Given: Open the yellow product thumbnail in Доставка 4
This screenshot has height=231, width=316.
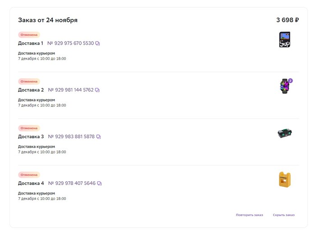Looking at the screenshot, I should tap(284, 180).
